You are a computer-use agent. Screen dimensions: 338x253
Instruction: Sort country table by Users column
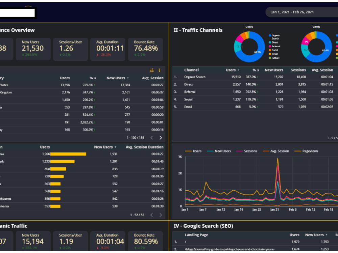click(65, 78)
